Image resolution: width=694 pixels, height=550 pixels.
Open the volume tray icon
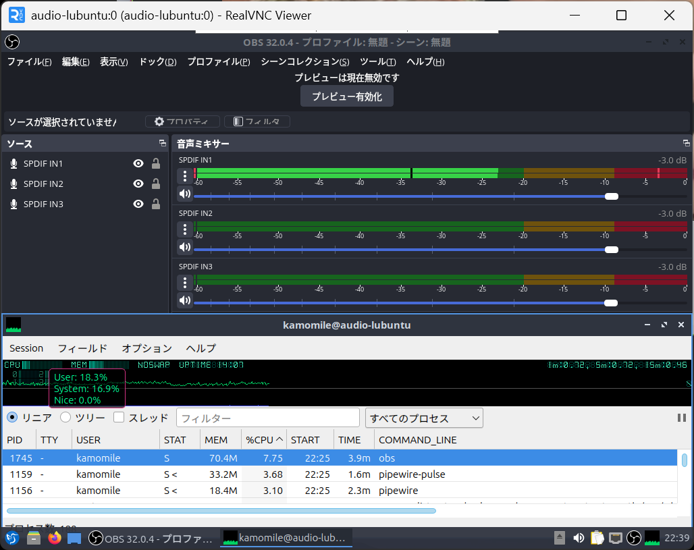tap(579, 538)
